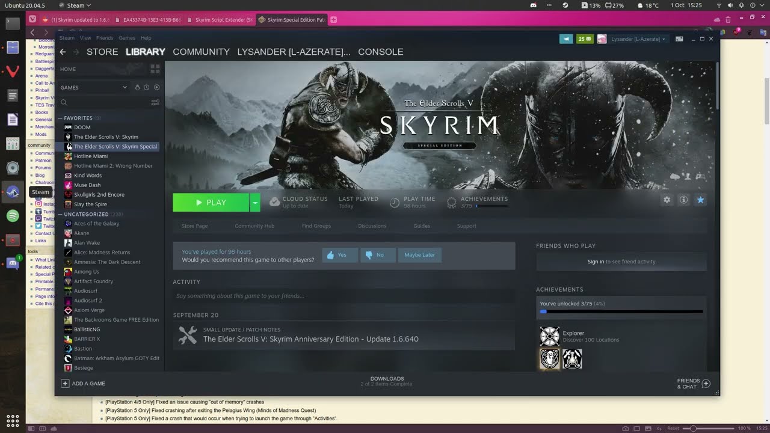770x433 pixels.
Task: Open Vivaldi browser from the dock
Action: click(x=13, y=72)
